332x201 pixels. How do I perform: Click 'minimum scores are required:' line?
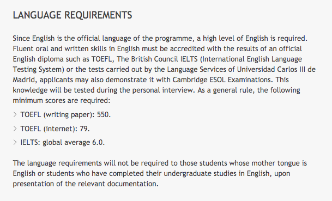pyautogui.click(x=62, y=100)
